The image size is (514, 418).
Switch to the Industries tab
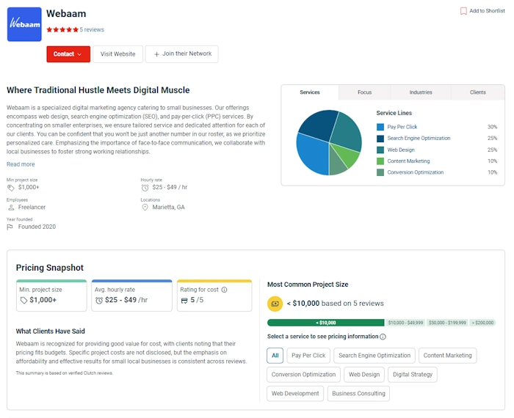pyautogui.click(x=421, y=92)
